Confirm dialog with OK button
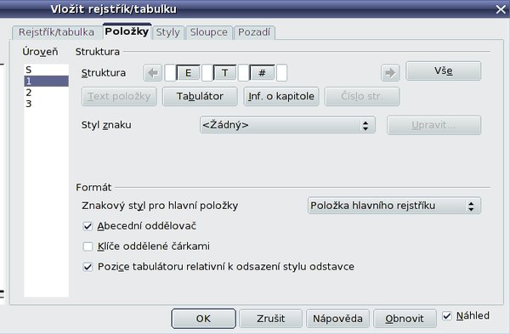 point(204,319)
